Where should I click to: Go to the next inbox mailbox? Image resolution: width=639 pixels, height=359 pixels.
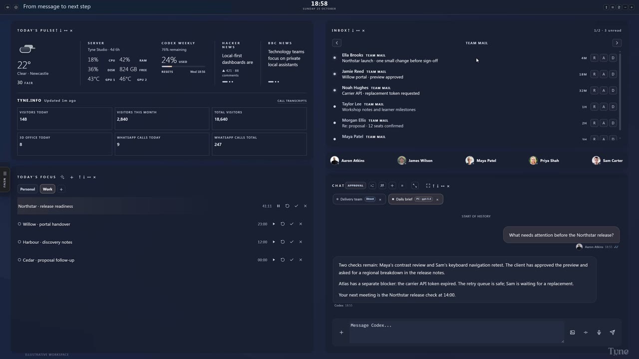(617, 43)
